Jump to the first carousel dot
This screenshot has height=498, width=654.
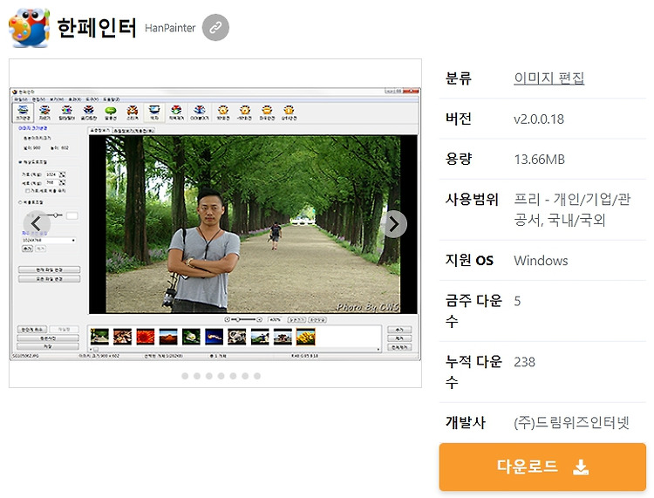tap(185, 376)
